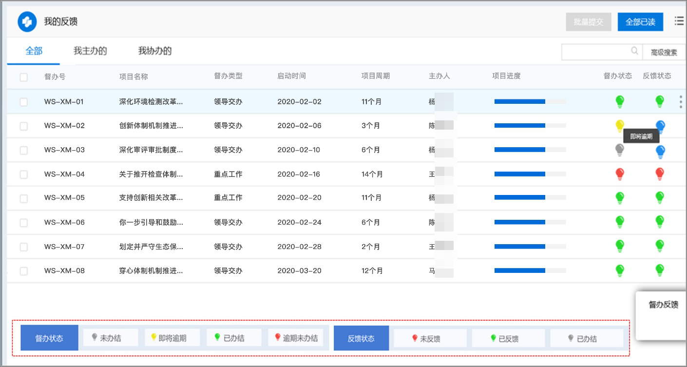Select 督办反馈 in the popup menu

663,305
